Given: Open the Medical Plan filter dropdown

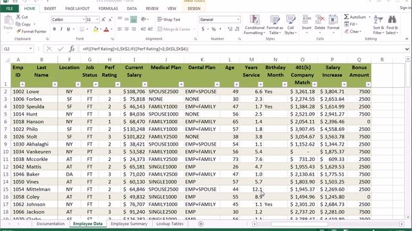Looking at the screenshot, I should pos(181,84).
